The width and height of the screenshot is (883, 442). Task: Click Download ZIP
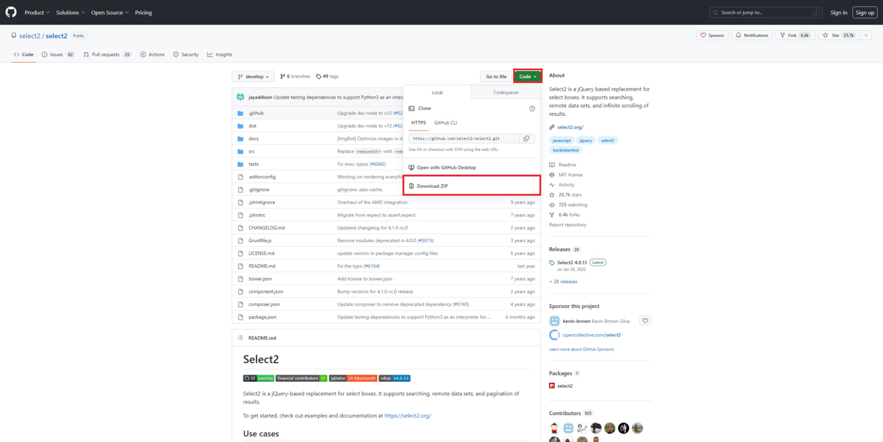click(432, 185)
